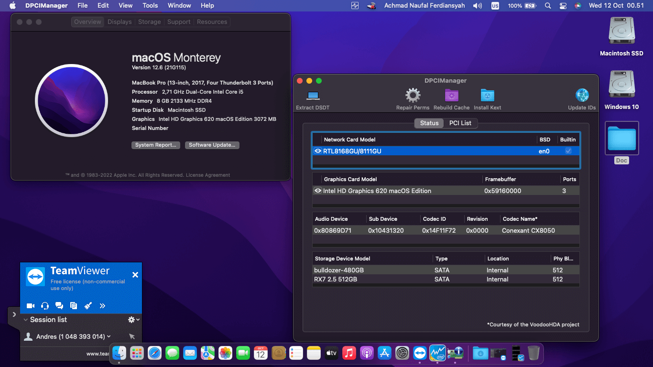Image resolution: width=653 pixels, height=367 pixels.
Task: Open the Apple menu
Action: tap(12, 6)
